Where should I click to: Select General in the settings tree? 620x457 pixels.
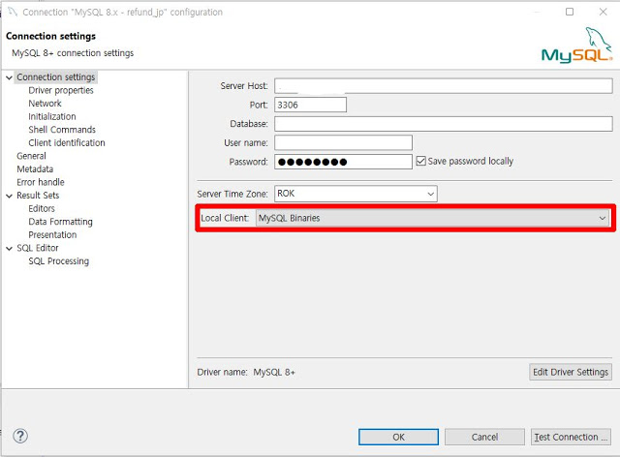tap(31, 156)
